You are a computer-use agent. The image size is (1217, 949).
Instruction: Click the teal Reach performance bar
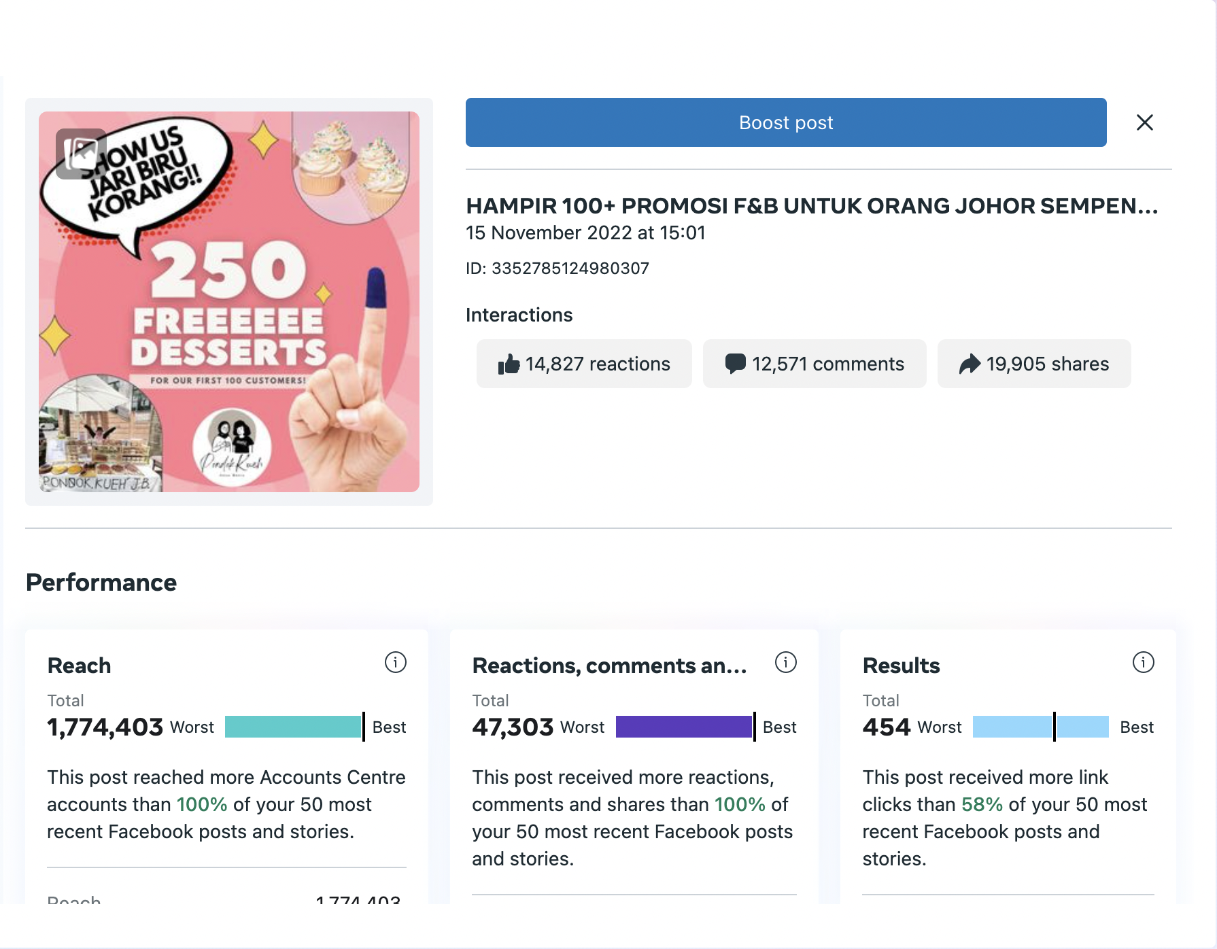[x=294, y=727]
